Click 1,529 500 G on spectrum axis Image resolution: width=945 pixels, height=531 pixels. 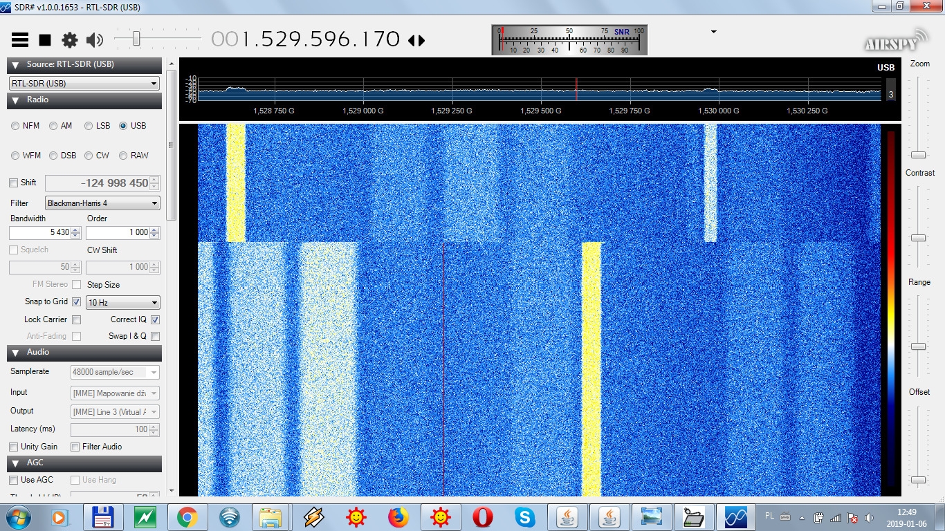[540, 111]
